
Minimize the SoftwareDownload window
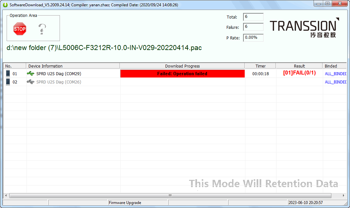318,4
